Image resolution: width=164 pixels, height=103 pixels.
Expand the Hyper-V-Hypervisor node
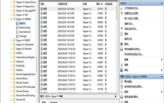pos(11,6)
